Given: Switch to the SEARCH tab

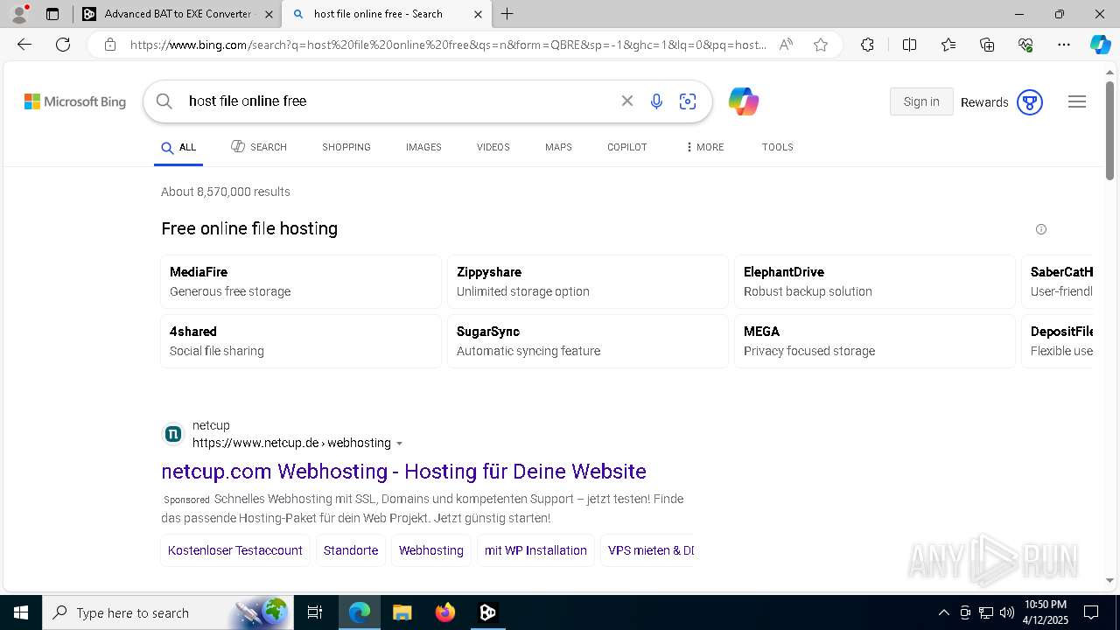Looking at the screenshot, I should [x=259, y=147].
